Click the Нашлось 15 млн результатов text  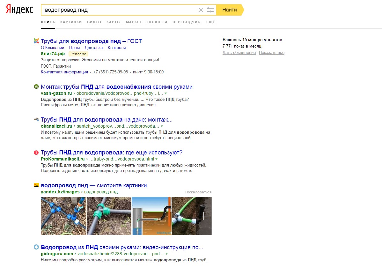pos(252,40)
